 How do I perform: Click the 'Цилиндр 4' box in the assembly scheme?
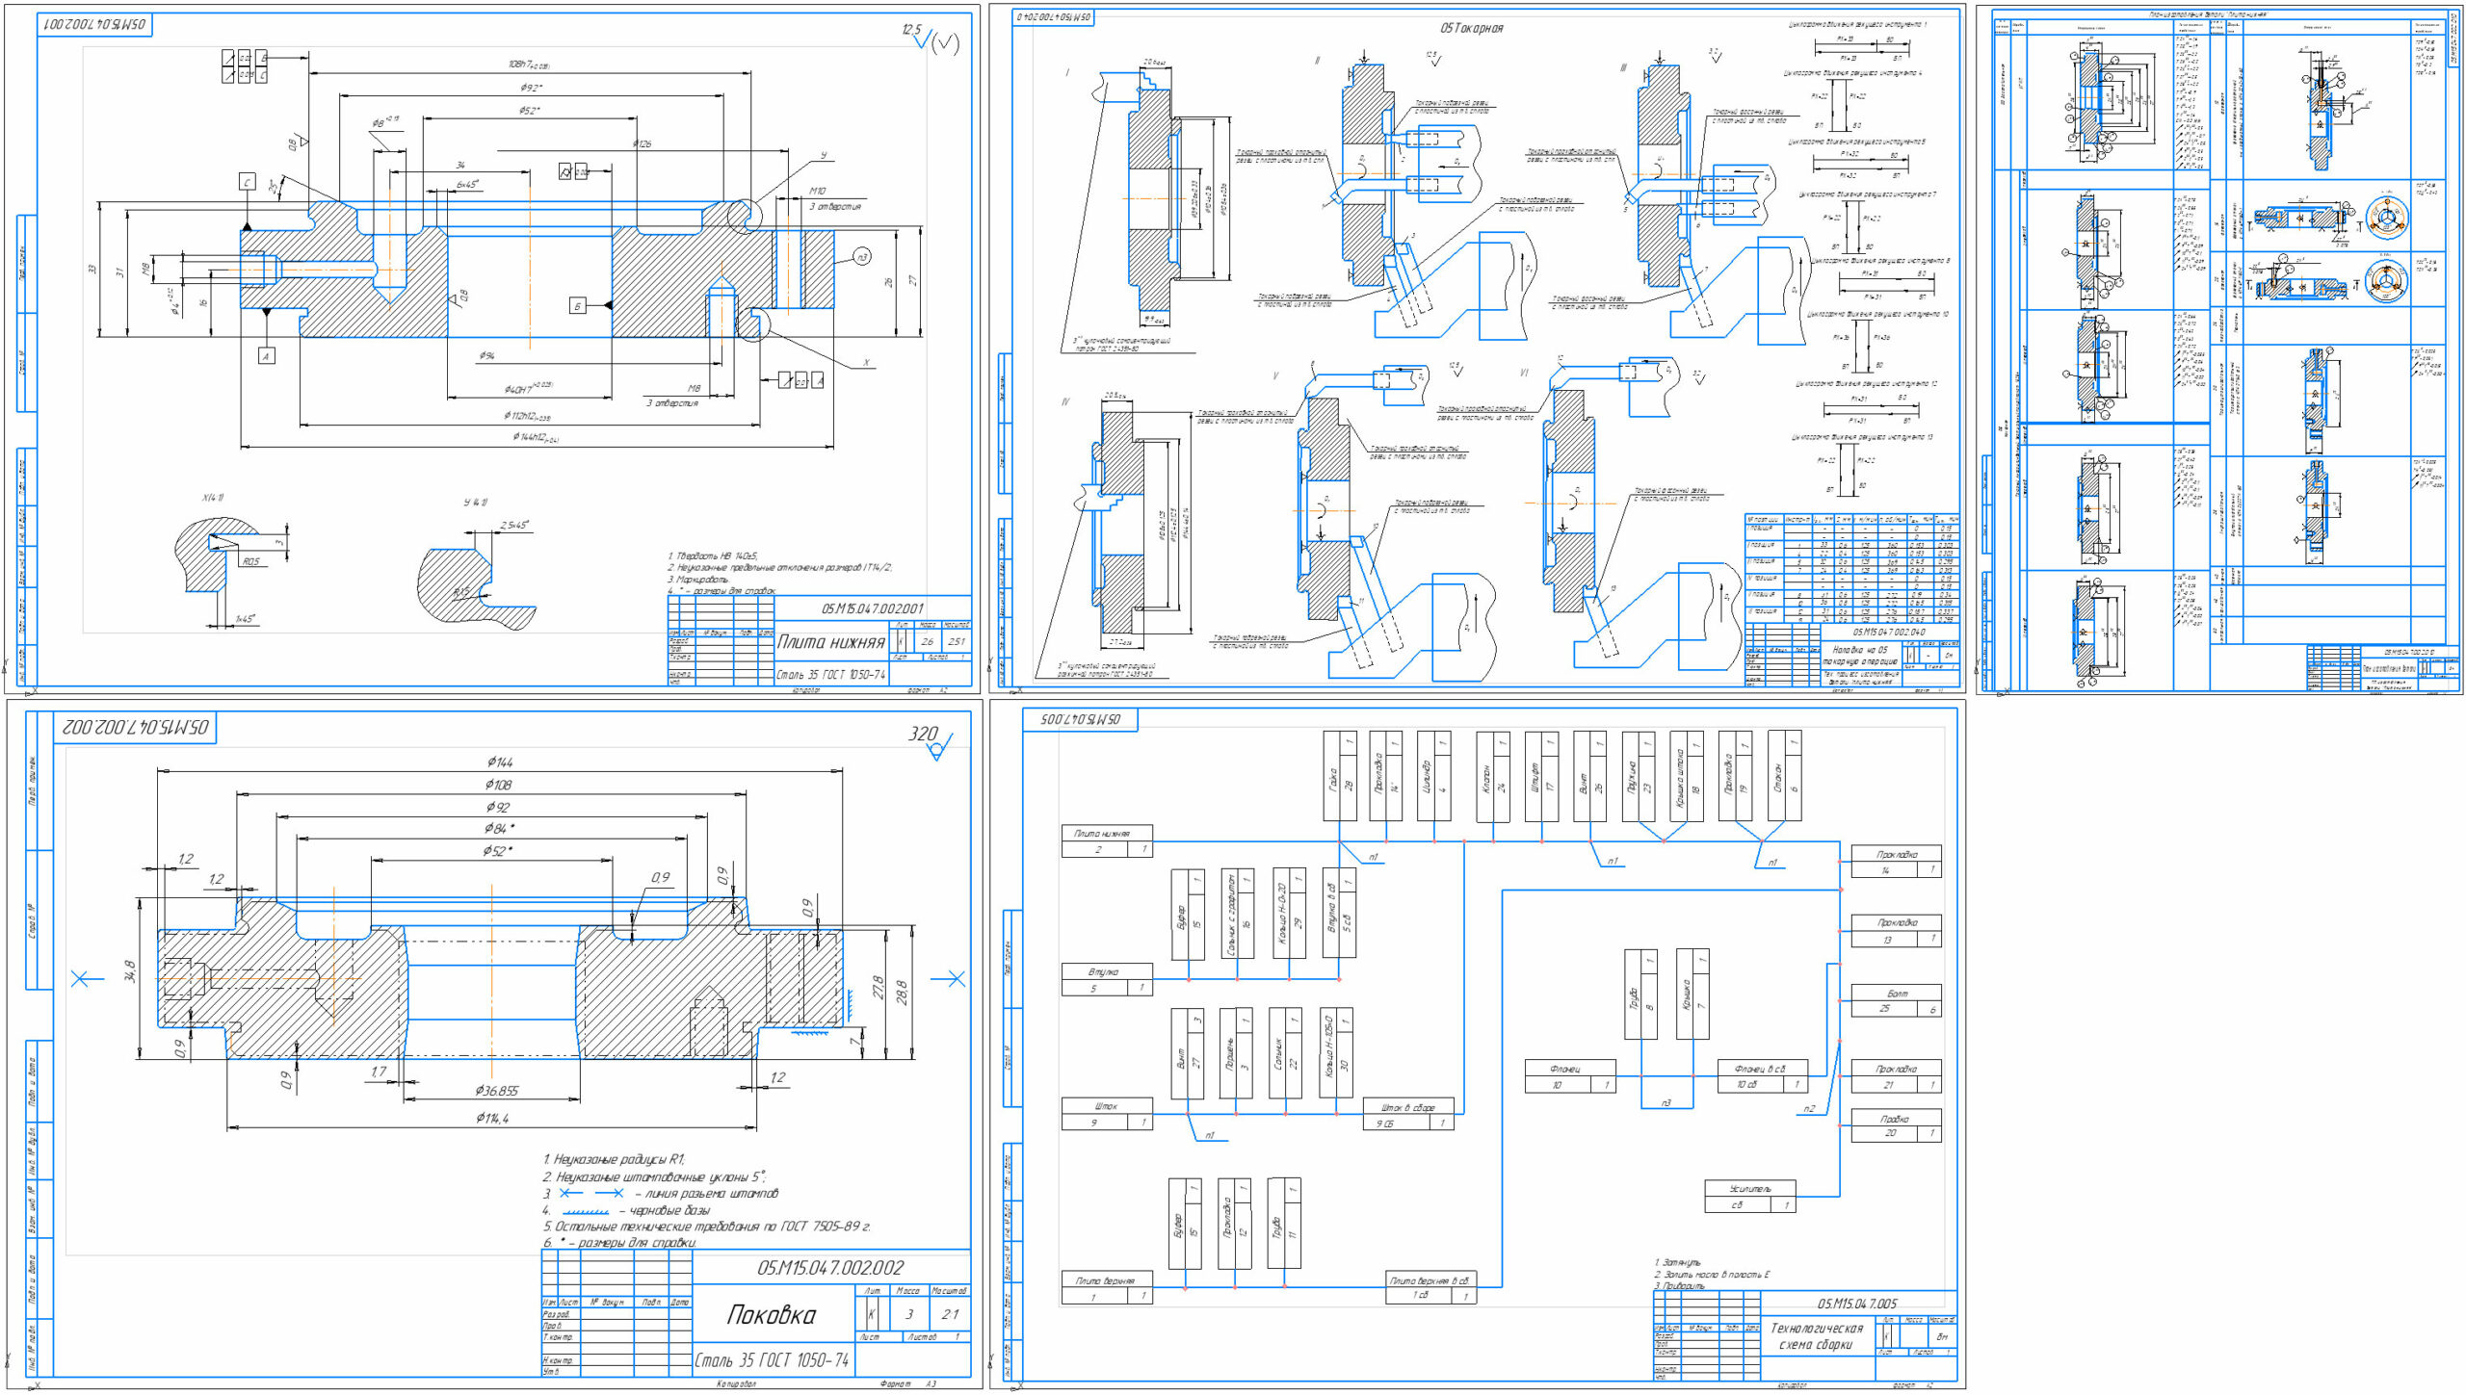1433,776
